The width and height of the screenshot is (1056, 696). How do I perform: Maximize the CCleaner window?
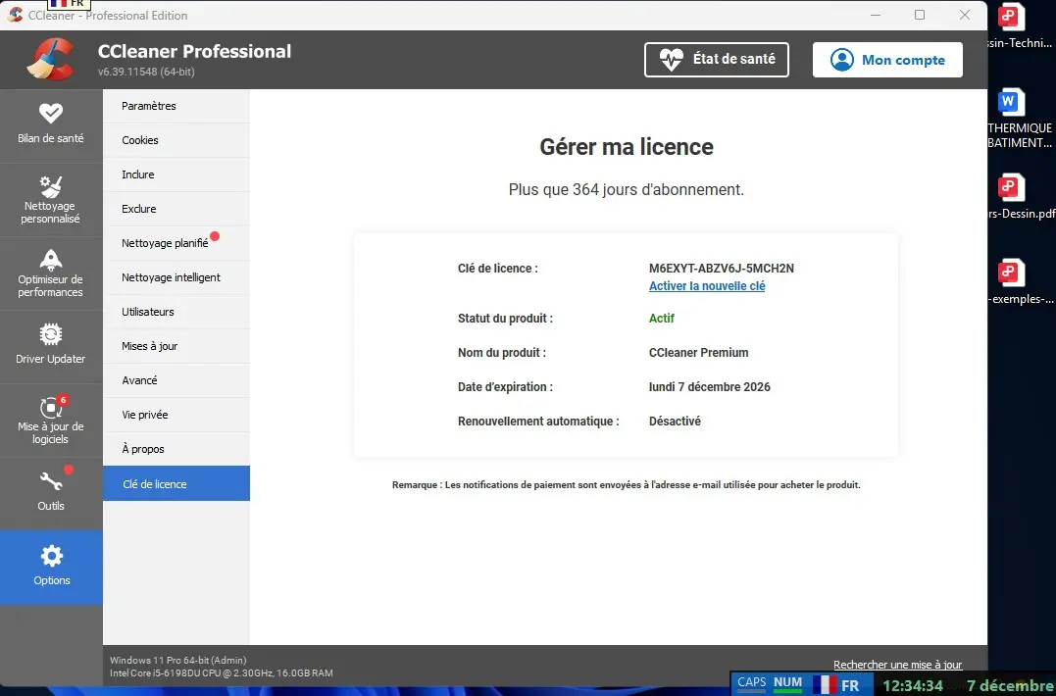coord(920,15)
